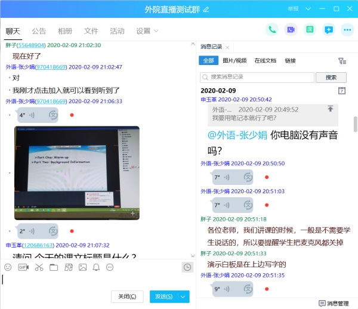Click the bell notification icon in input toolbar
358x309 pixels.
click(96, 267)
